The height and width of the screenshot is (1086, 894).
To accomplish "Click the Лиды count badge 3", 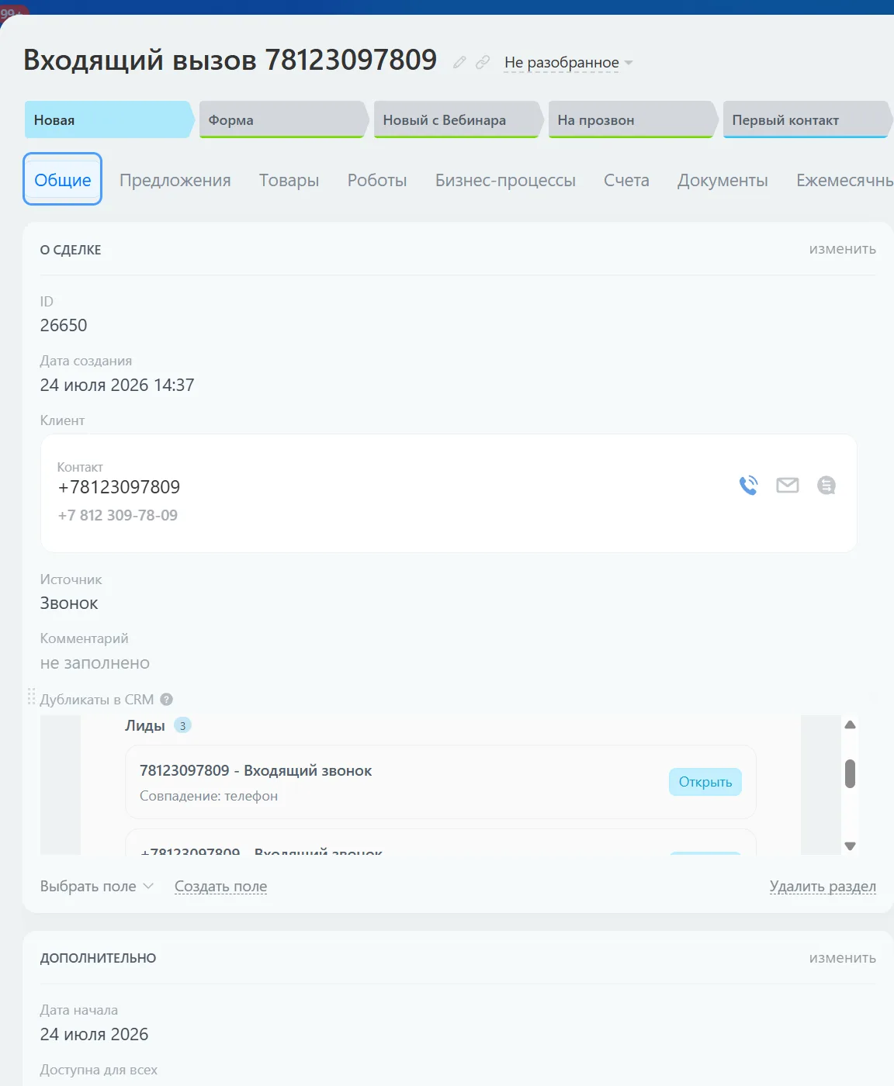I will pos(182,725).
